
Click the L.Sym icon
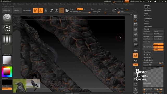tap(135, 61)
